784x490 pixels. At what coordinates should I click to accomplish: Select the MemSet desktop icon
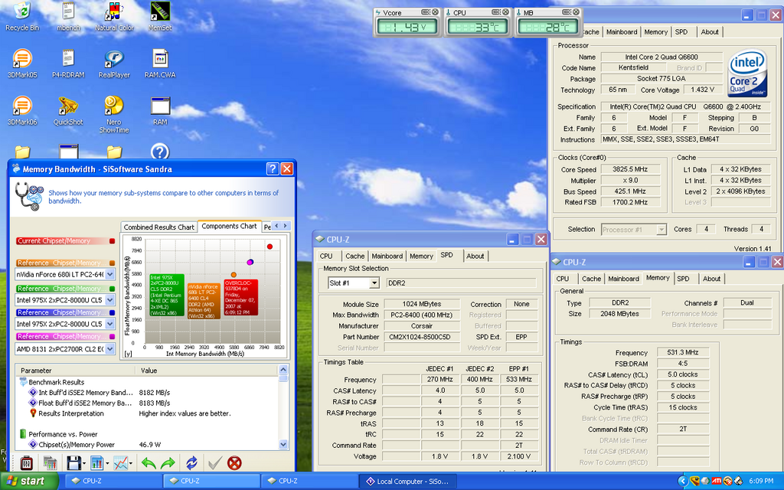160,16
